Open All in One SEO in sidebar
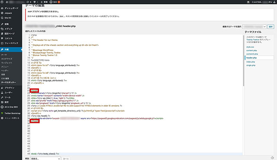Screen dimensions: 277x160 [x=11, y=107]
